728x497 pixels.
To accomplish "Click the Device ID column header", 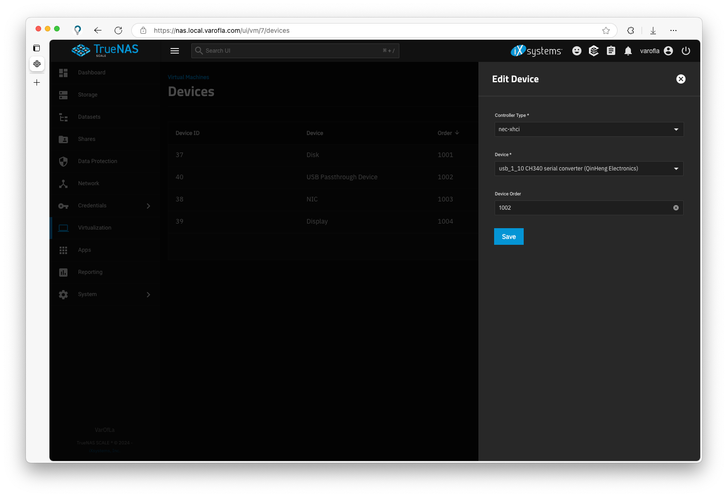I will pos(188,133).
